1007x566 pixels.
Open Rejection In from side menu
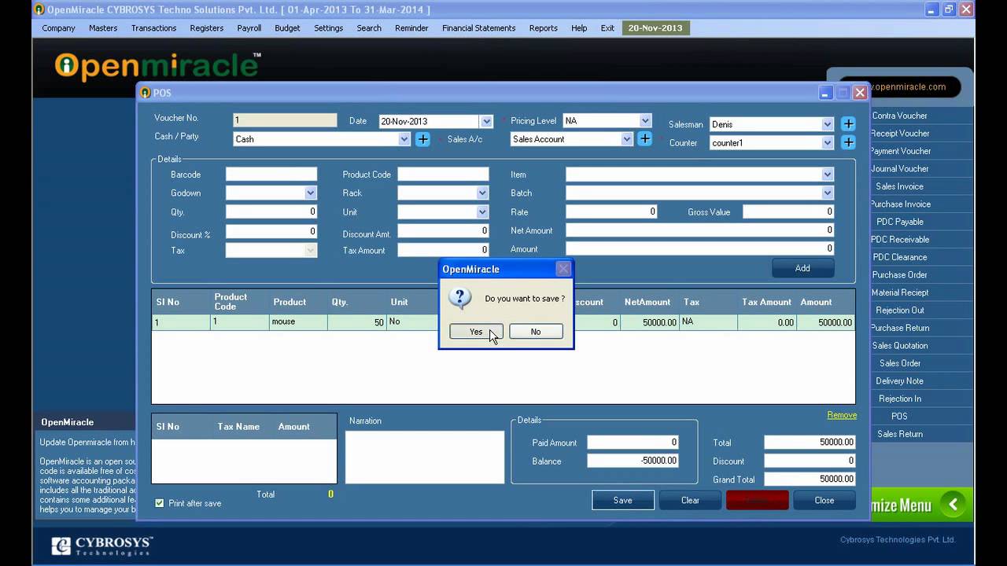click(899, 399)
